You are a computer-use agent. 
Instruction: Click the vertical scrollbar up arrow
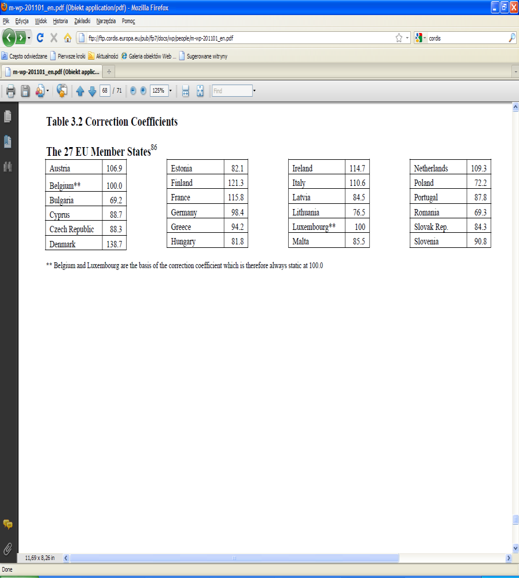pos(516,107)
